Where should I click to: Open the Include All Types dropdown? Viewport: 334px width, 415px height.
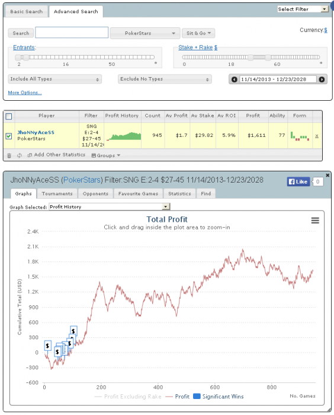54,79
